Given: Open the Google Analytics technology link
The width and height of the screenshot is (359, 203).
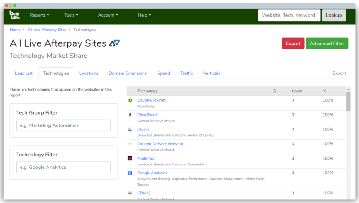Looking at the screenshot, I should pyautogui.click(x=152, y=173).
